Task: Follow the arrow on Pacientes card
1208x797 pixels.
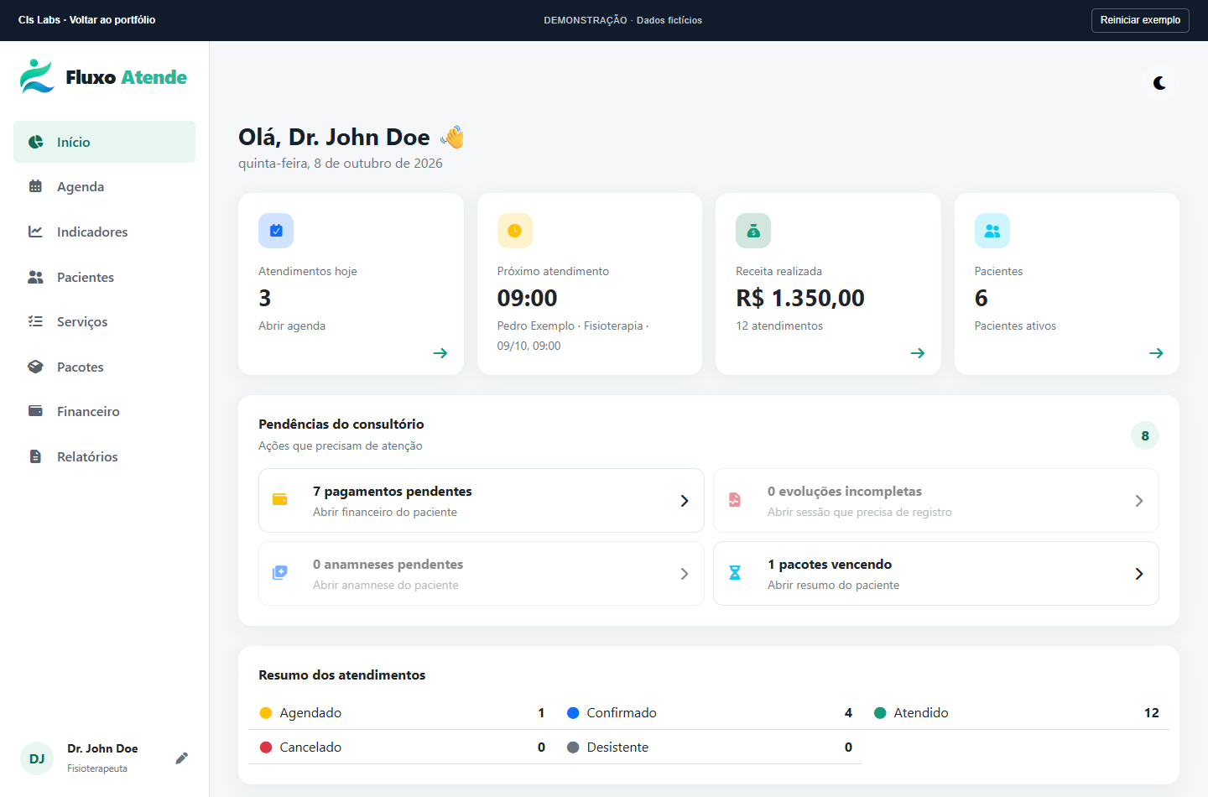Action: pos(1156,353)
